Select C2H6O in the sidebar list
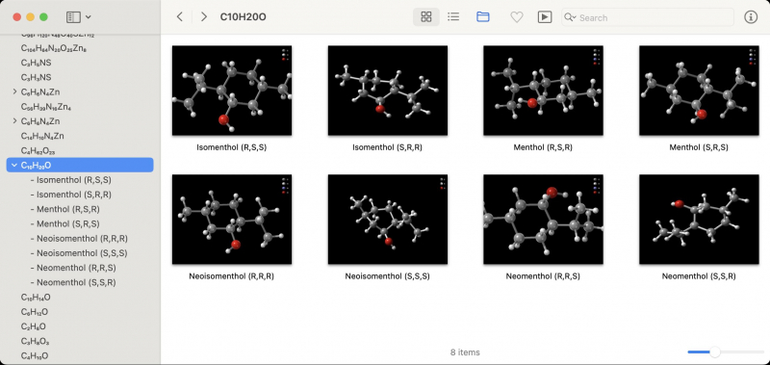 click(34, 326)
